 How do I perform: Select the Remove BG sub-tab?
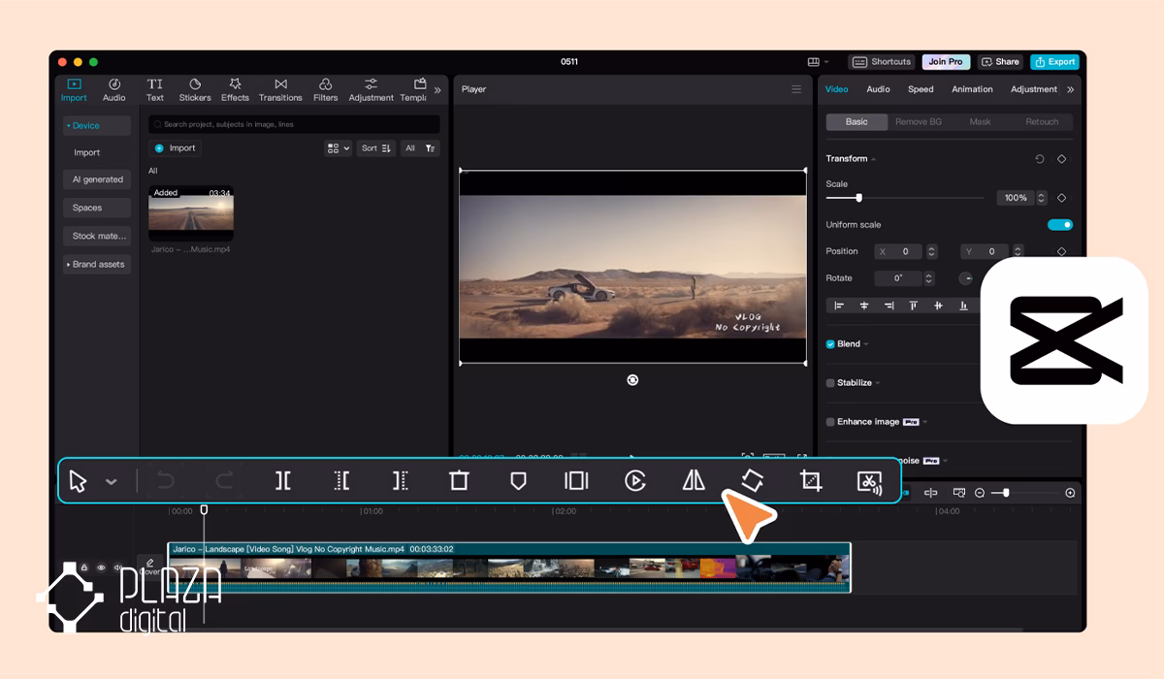(x=918, y=122)
